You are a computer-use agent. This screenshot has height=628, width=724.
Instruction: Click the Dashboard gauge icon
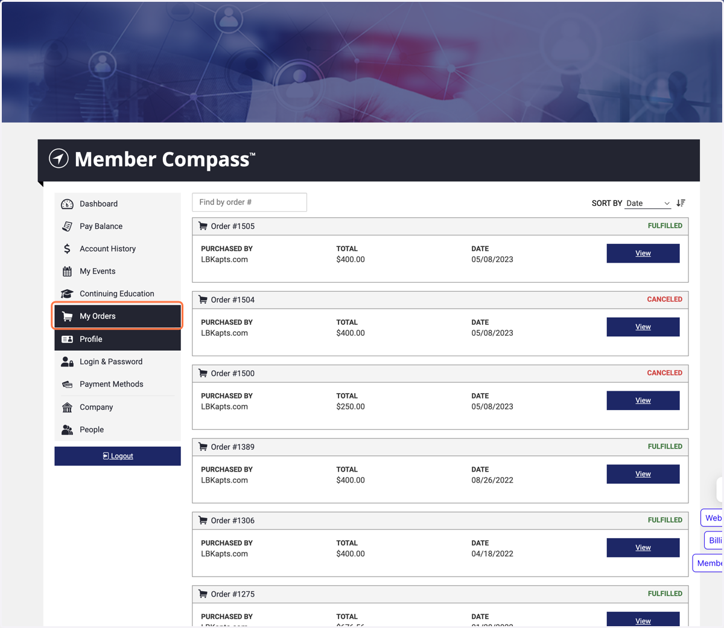pos(67,204)
